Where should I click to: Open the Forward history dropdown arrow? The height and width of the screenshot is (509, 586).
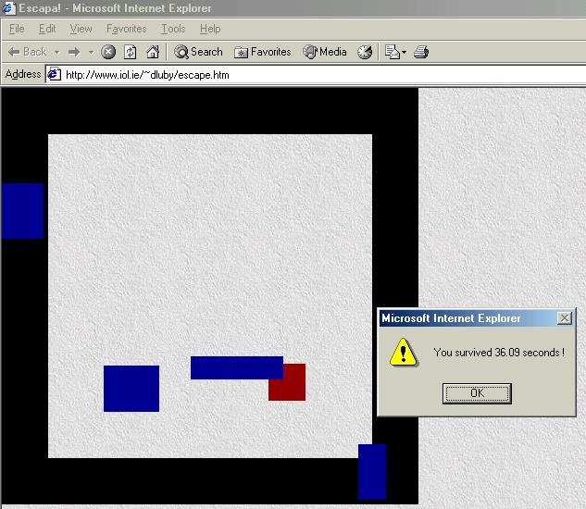coord(92,53)
